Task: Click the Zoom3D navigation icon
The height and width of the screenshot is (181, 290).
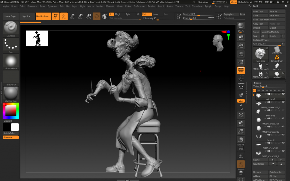Action: tap(241, 131)
